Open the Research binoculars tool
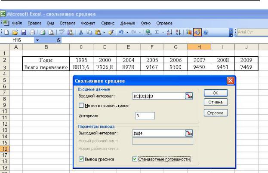Image resolution: width=268 pixels, height=173 pixels. [70, 32]
